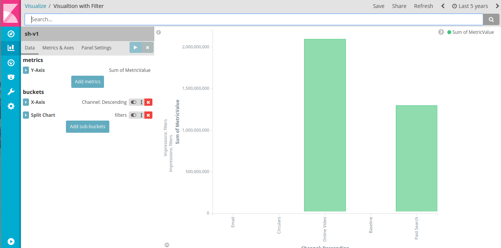Expand the X-Axis bucket editor
Image resolution: width=501 pixels, height=248 pixels.
point(26,102)
